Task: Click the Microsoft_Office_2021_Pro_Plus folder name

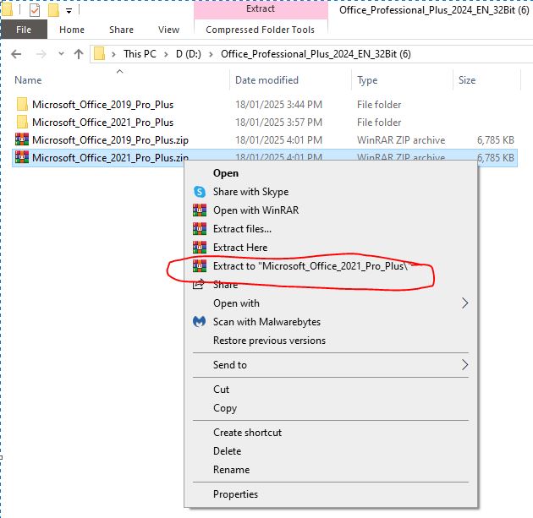Action: (x=102, y=123)
